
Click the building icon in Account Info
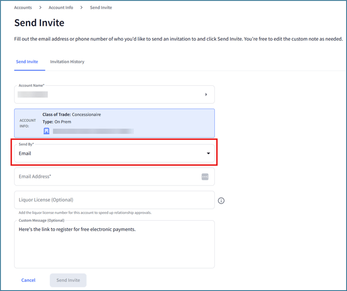pos(46,131)
